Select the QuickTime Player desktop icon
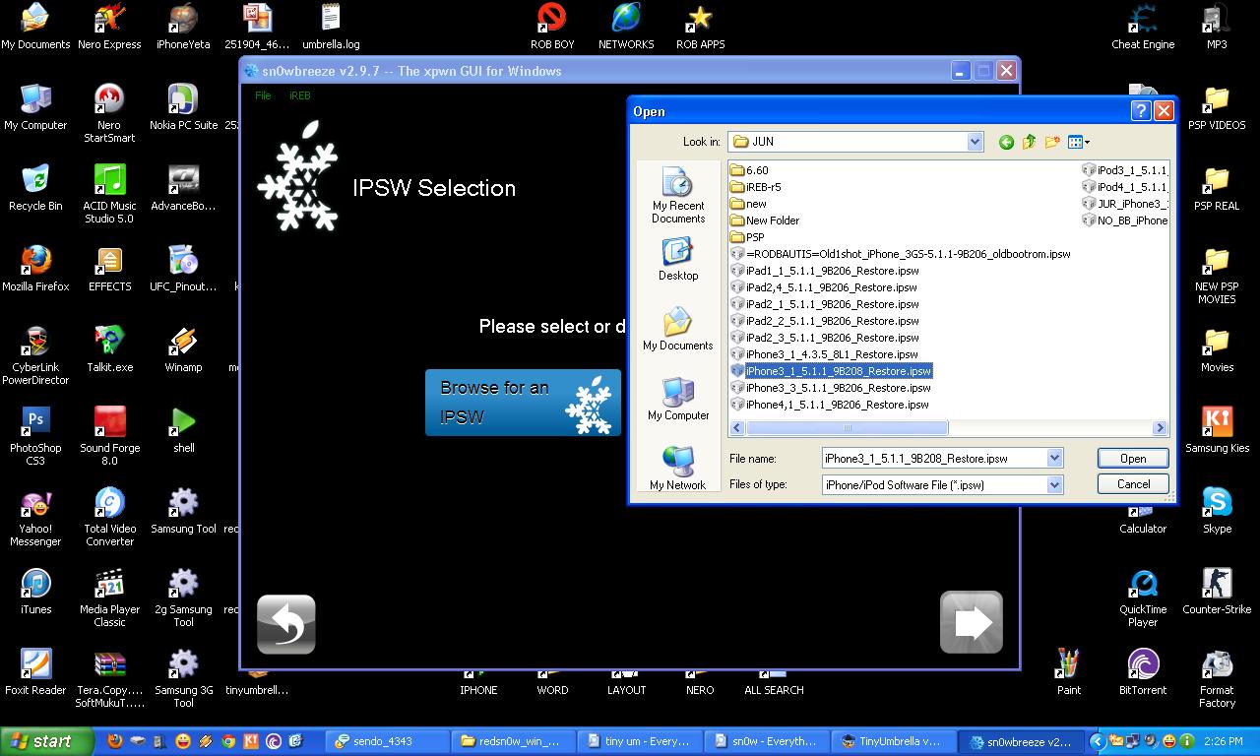1260x756 pixels. 1143,598
